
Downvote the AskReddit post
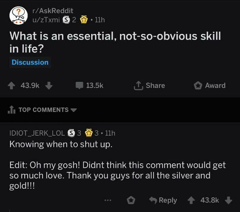pyautogui.click(x=49, y=85)
